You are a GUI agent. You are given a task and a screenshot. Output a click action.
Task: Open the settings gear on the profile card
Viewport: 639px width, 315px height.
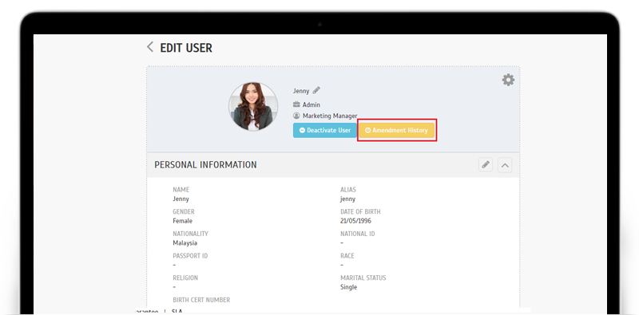pyautogui.click(x=508, y=80)
